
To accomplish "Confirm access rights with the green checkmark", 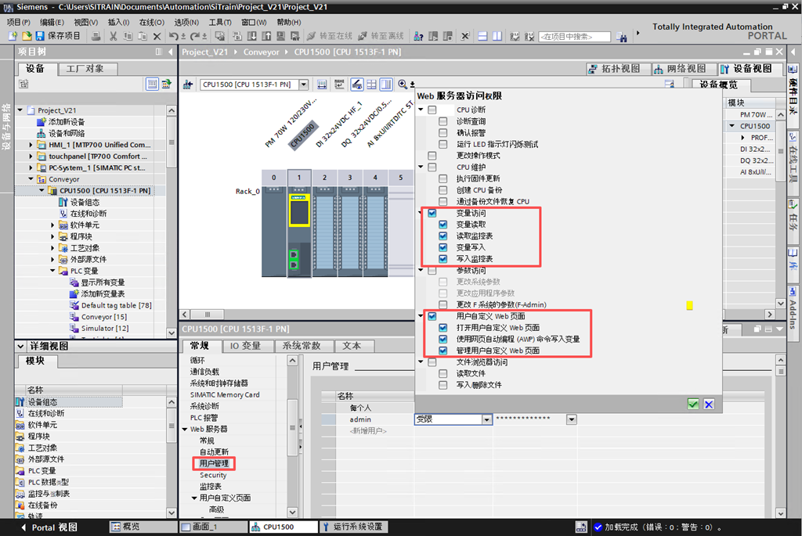I will (692, 404).
